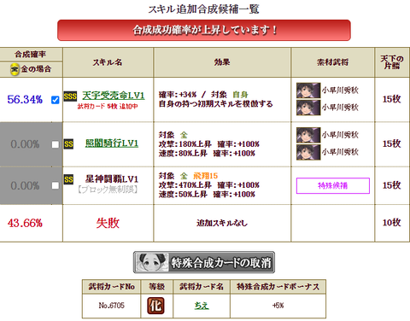Click 特殊合成カードの取消 button
The image size is (410, 321).
point(204,262)
